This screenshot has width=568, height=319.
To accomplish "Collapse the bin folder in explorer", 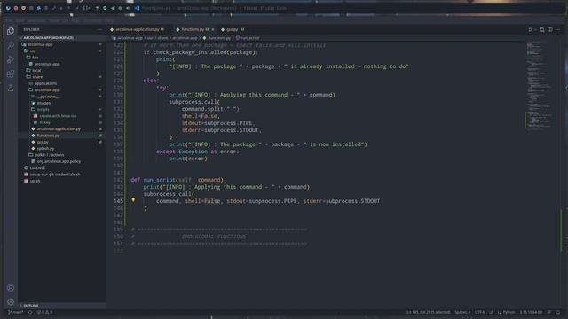I will 63,58.
